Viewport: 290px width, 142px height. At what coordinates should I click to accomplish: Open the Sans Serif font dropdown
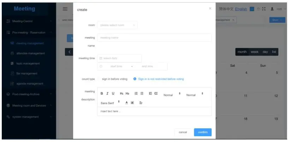click(x=110, y=103)
